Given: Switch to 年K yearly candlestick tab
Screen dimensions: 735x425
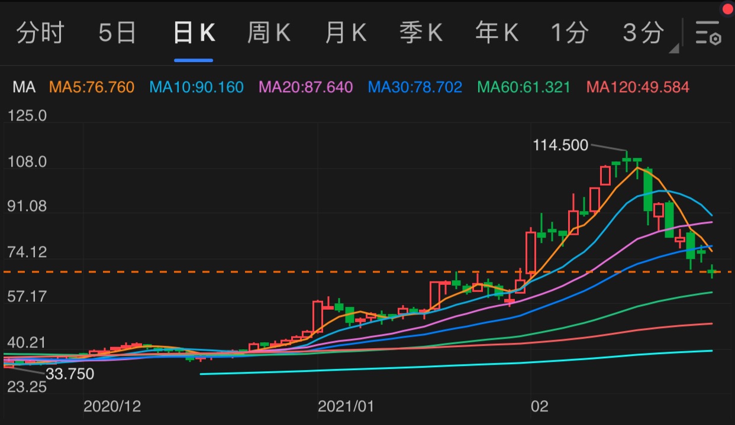Looking at the screenshot, I should pos(497,33).
